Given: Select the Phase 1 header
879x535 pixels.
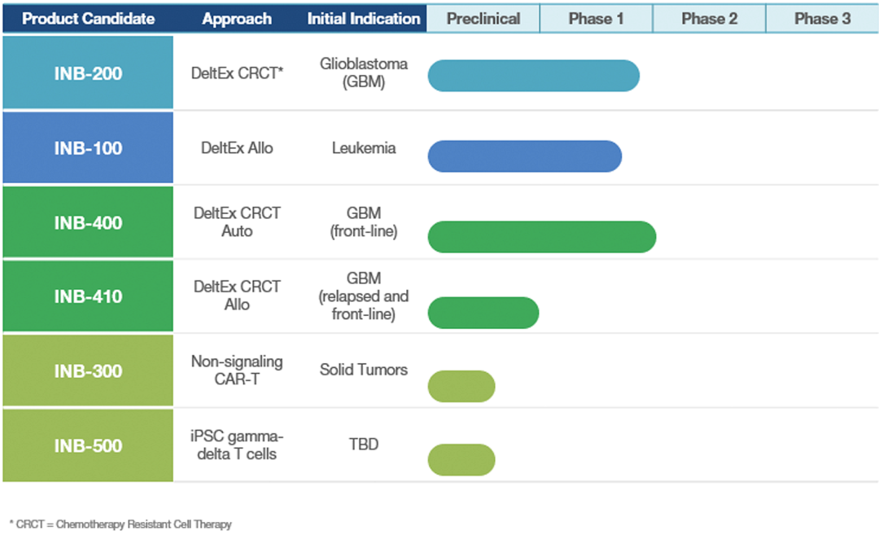Looking at the screenshot, I should tap(596, 19).
